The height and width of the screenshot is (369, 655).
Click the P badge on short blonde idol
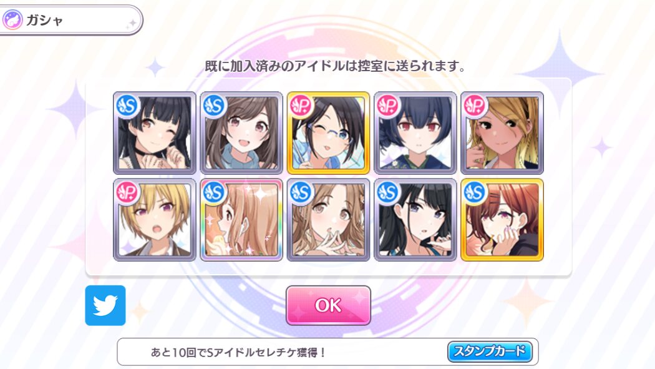tap(127, 193)
